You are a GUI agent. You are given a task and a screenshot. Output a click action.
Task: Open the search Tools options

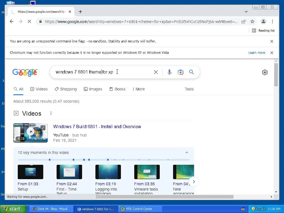(189, 89)
